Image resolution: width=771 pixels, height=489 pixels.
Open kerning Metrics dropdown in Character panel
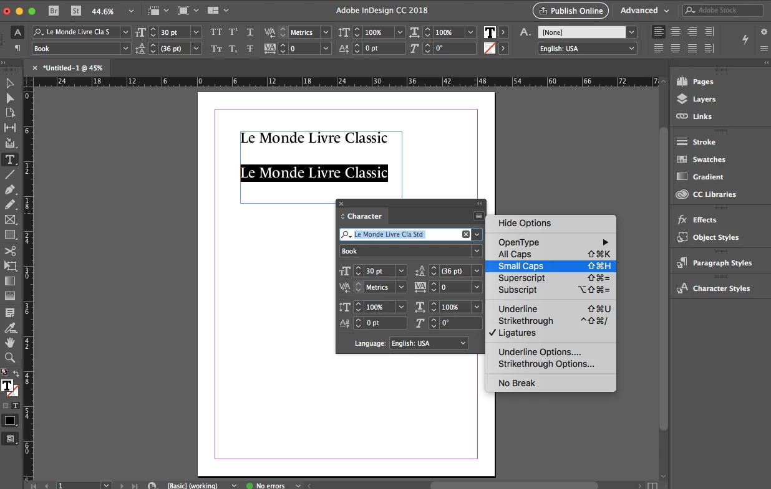click(402, 287)
